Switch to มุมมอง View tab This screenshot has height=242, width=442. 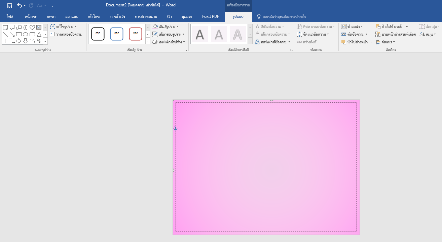pos(187,16)
